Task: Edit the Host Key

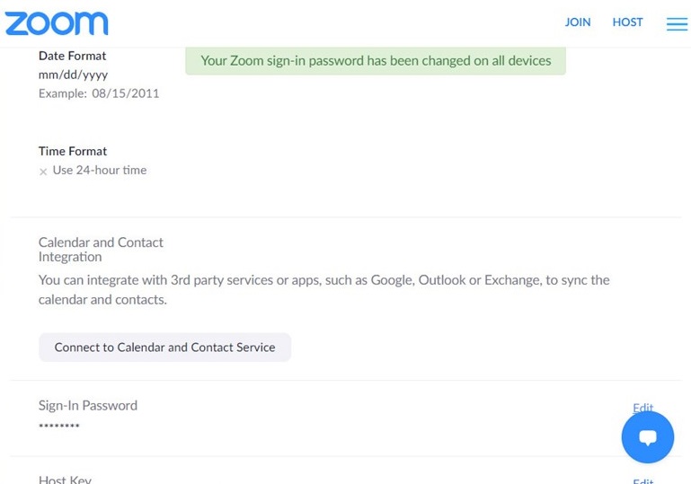Action: pyautogui.click(x=642, y=480)
